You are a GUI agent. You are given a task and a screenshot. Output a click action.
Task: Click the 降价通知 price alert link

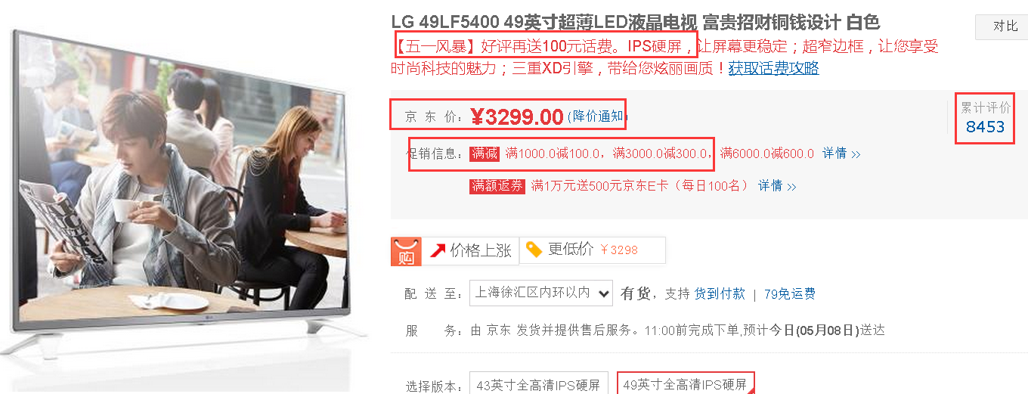pyautogui.click(x=597, y=116)
